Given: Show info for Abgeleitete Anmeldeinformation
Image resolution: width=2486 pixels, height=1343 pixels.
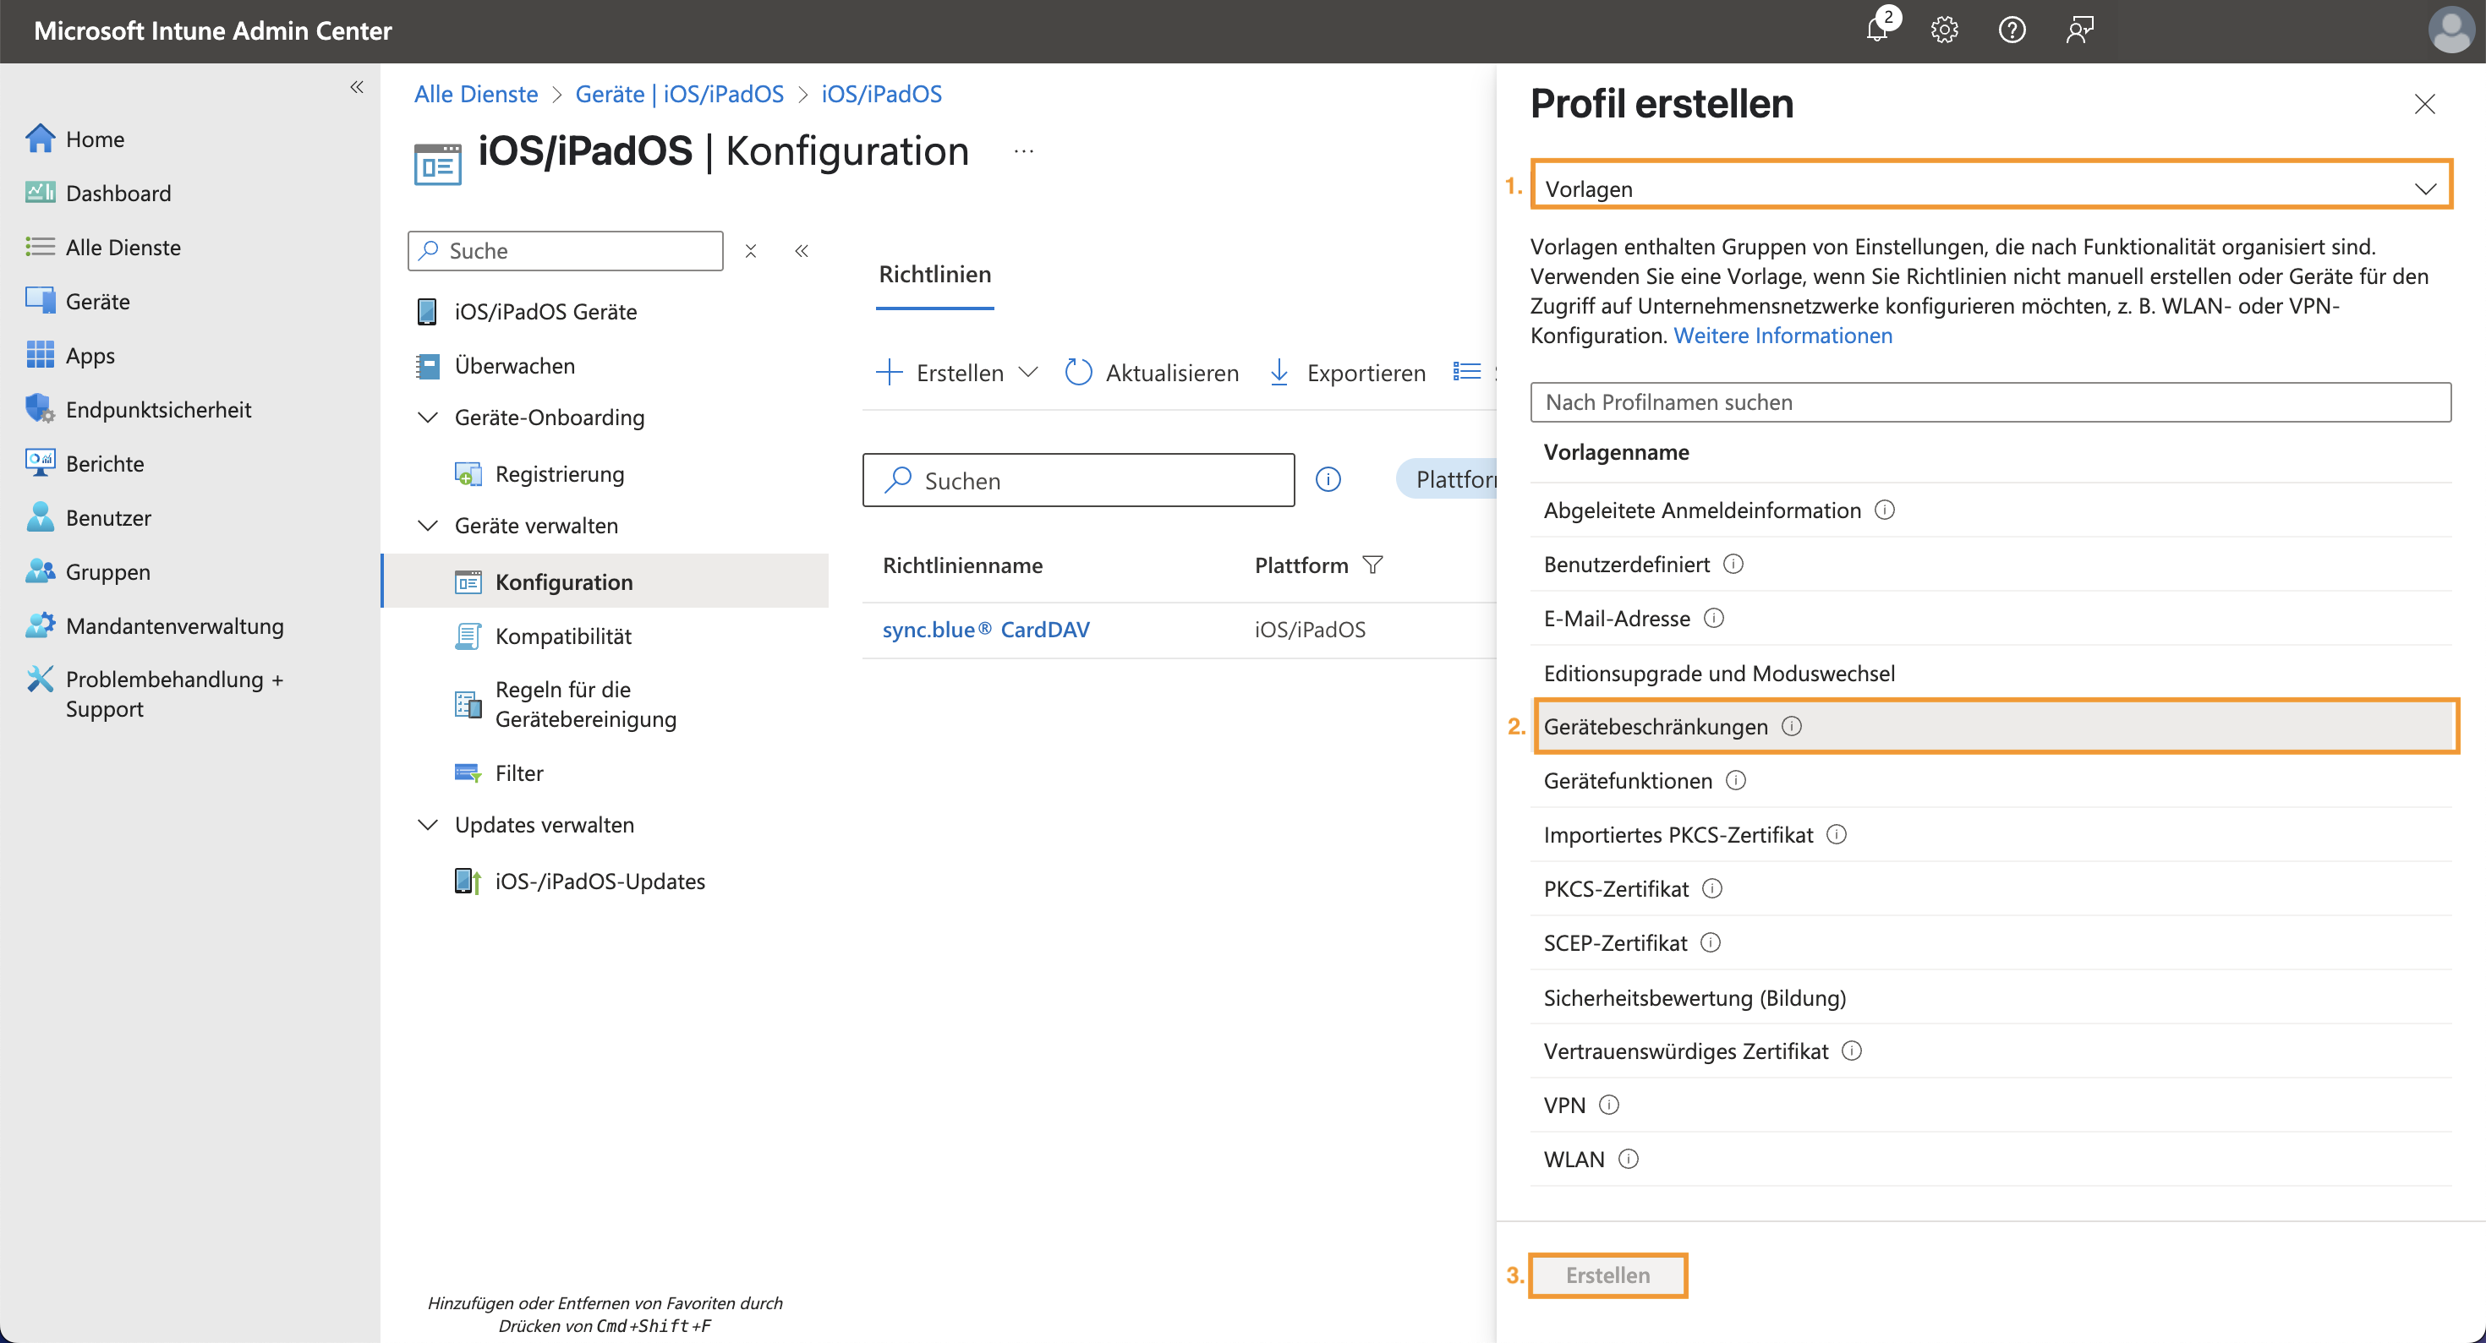Looking at the screenshot, I should point(1885,510).
